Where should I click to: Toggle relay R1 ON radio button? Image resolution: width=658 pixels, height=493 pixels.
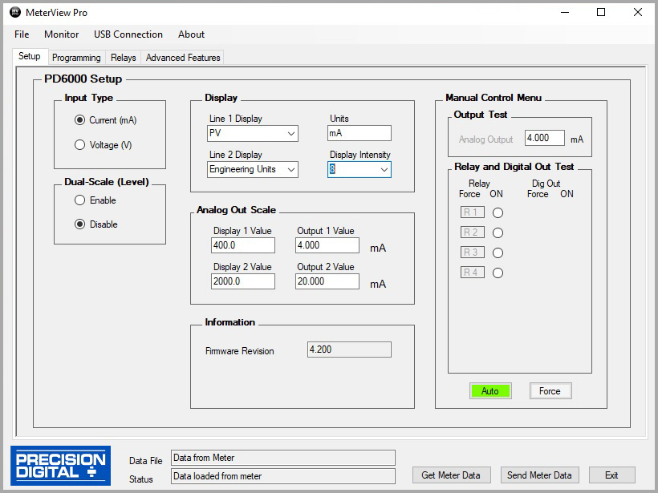(498, 213)
